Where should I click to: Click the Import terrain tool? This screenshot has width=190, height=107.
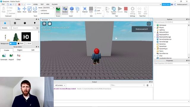(11, 57)
